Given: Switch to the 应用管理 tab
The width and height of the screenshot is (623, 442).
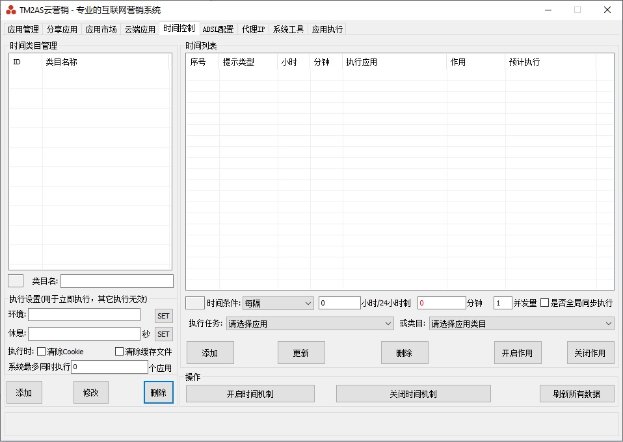Looking at the screenshot, I should coord(23,29).
